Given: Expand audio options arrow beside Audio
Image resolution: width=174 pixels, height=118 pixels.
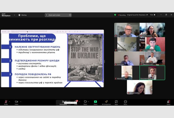Looking at the screenshot, I should click(9, 101).
